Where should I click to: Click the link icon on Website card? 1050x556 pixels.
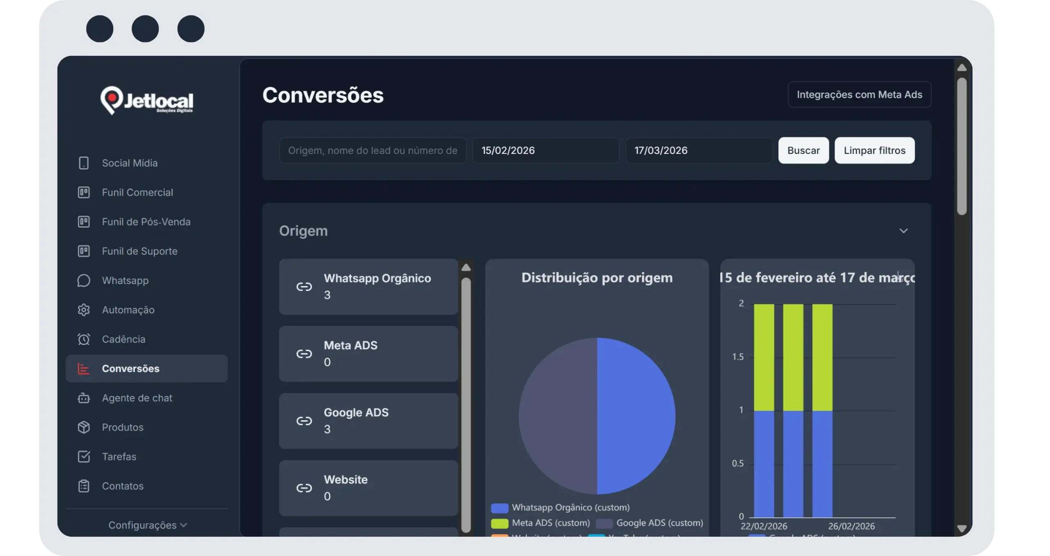click(x=304, y=488)
